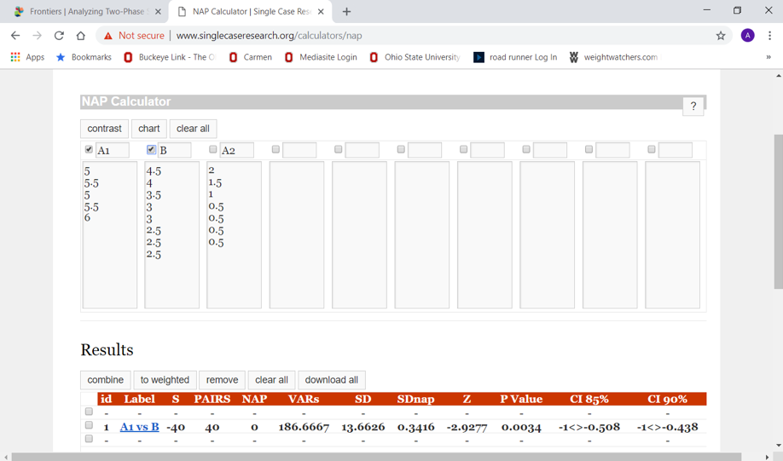The width and height of the screenshot is (783, 461).
Task: Open the Ohio State University bookmark
Action: pyautogui.click(x=415, y=57)
